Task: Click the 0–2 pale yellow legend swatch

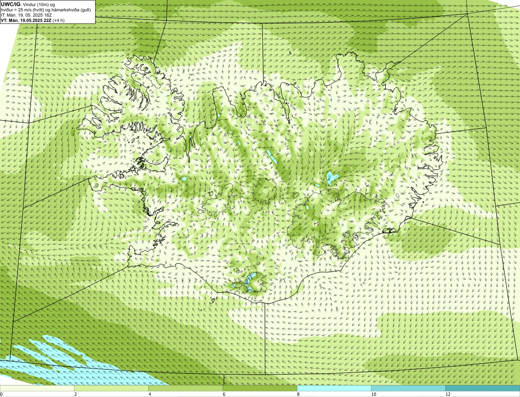Action: tap(37, 388)
